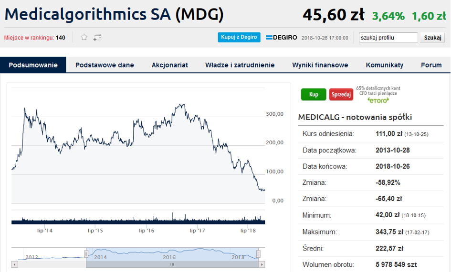Click the red Sprzedaj button

click(341, 94)
